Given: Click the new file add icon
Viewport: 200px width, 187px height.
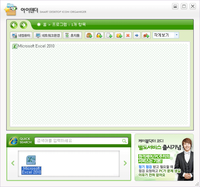Looking at the screenshot, I should pyautogui.click(x=109, y=36).
